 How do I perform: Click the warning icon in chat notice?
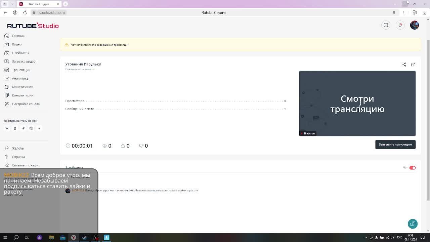(x=67, y=45)
